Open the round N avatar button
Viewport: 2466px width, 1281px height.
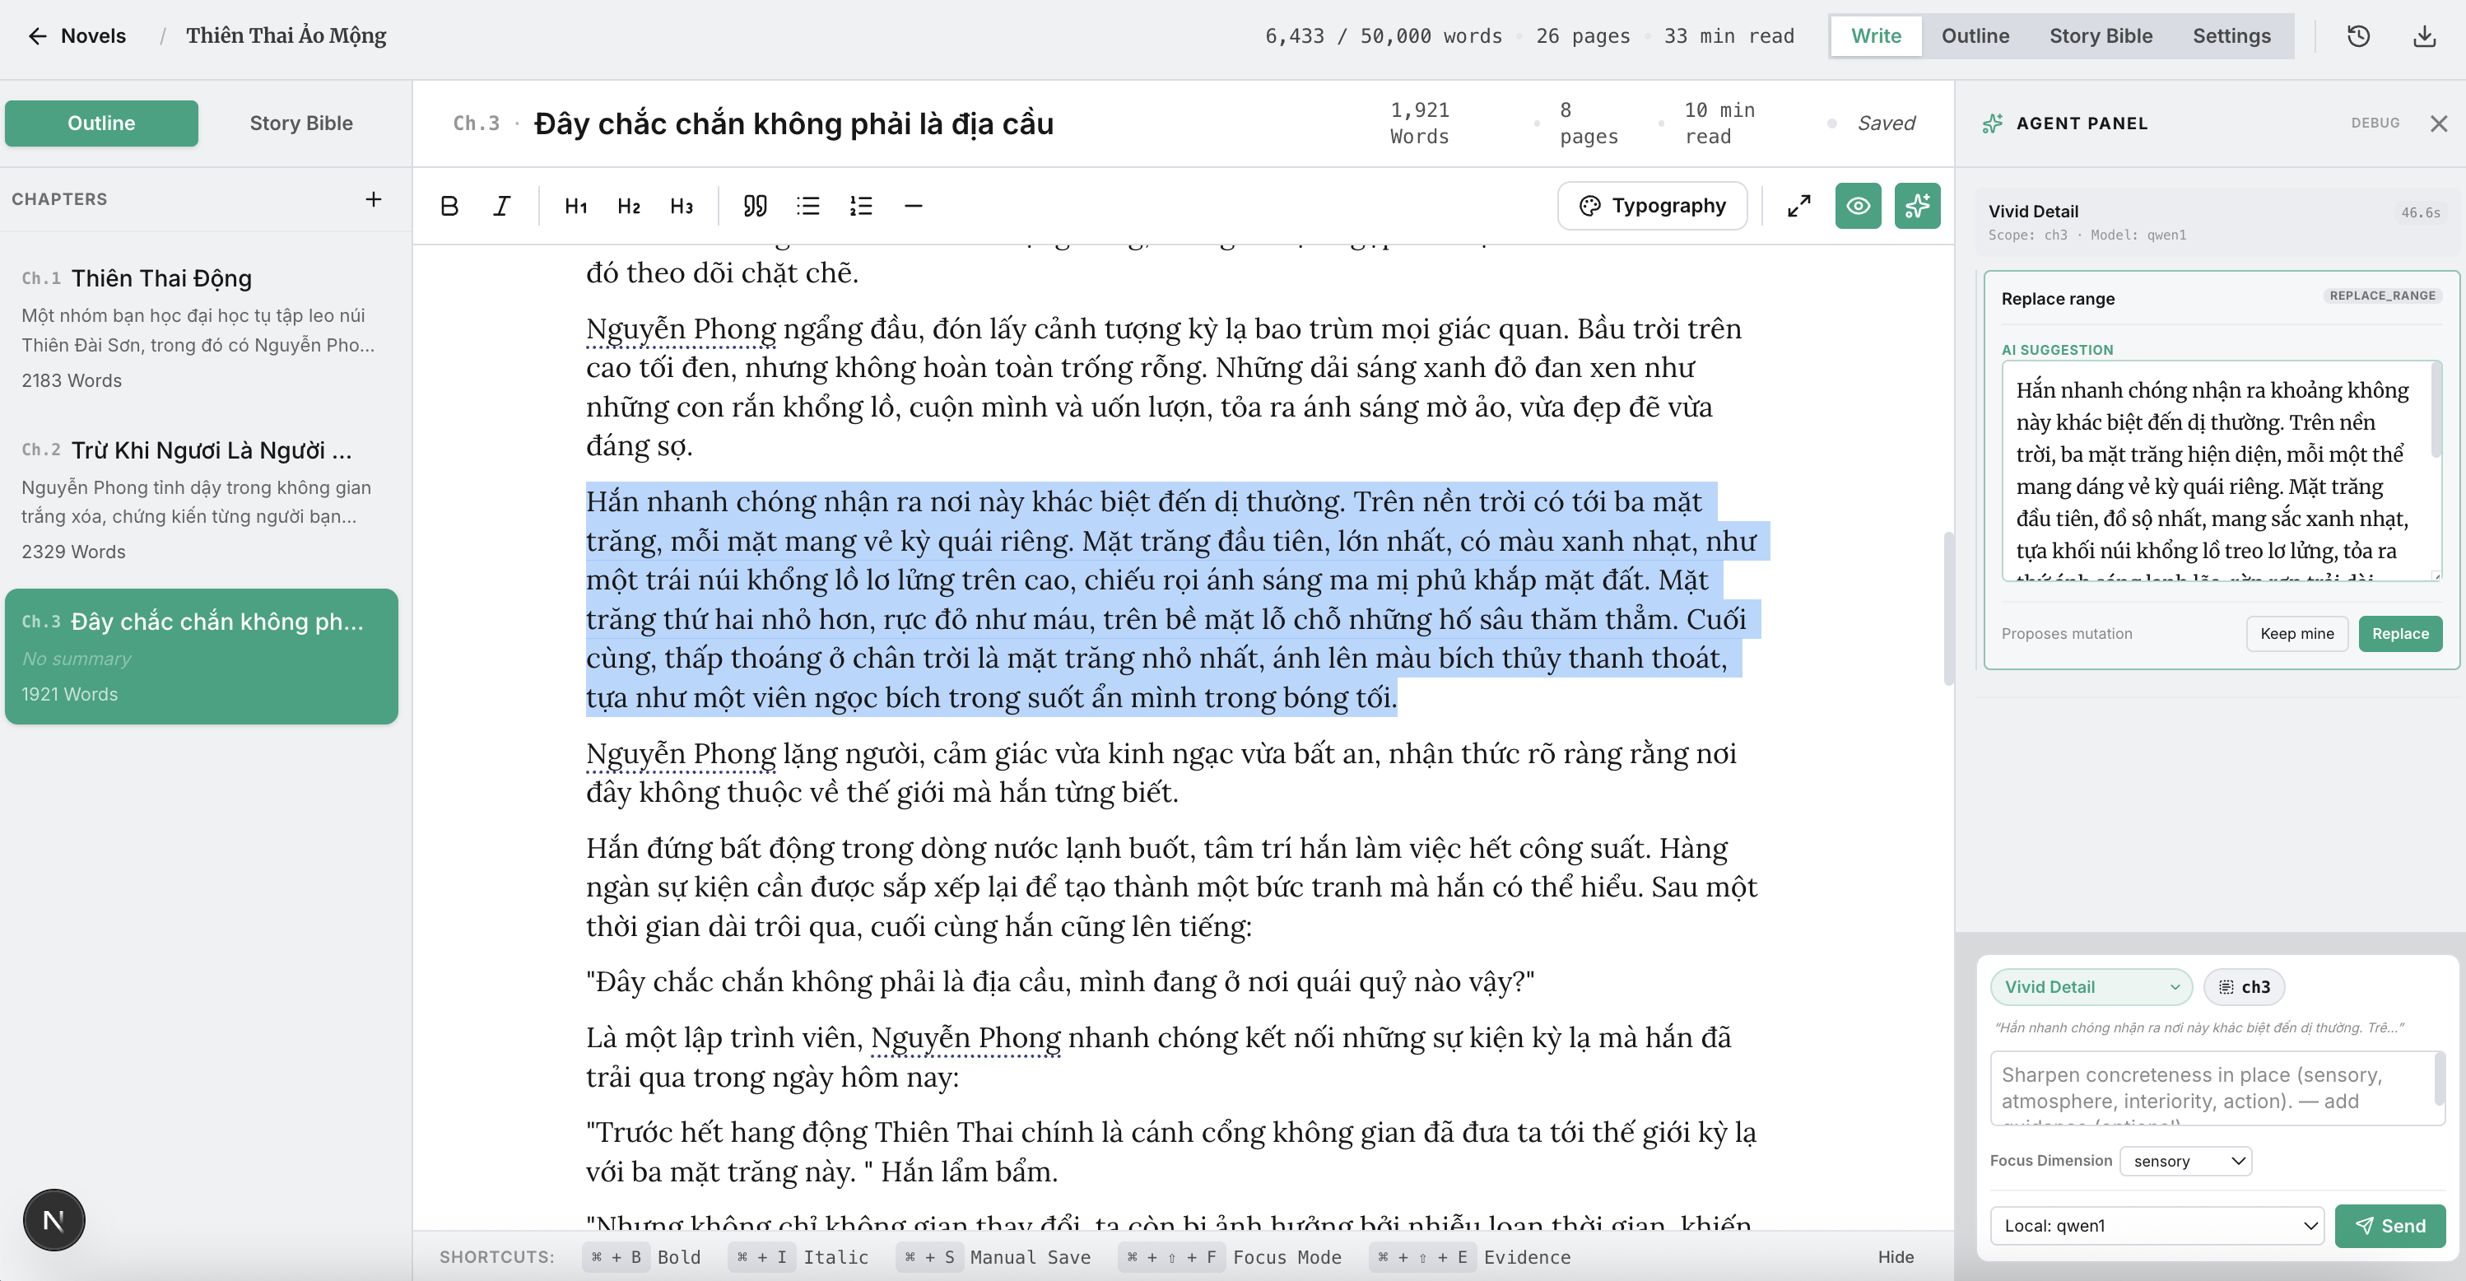click(x=54, y=1220)
